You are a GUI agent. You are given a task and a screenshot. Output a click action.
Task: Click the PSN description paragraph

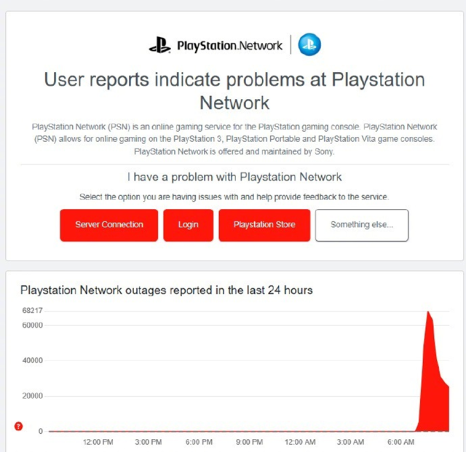point(234,138)
